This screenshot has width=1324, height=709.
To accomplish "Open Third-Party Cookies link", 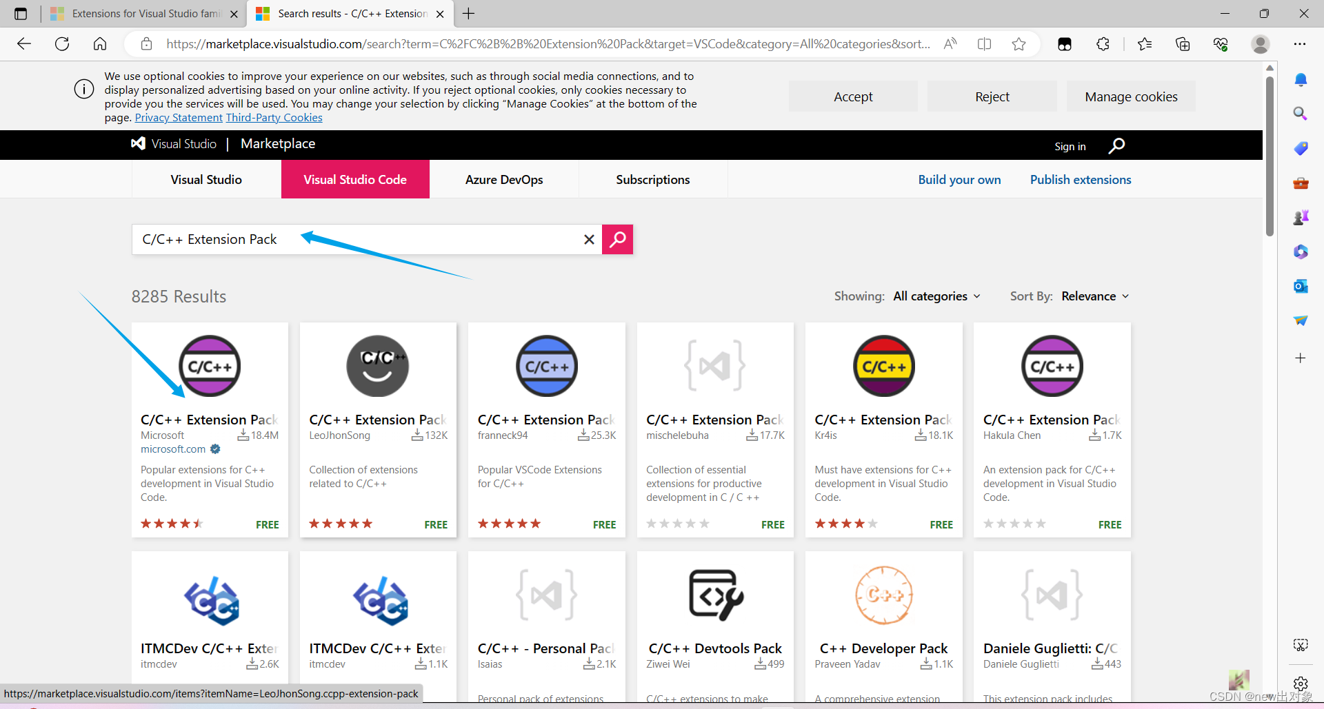I will click(274, 118).
